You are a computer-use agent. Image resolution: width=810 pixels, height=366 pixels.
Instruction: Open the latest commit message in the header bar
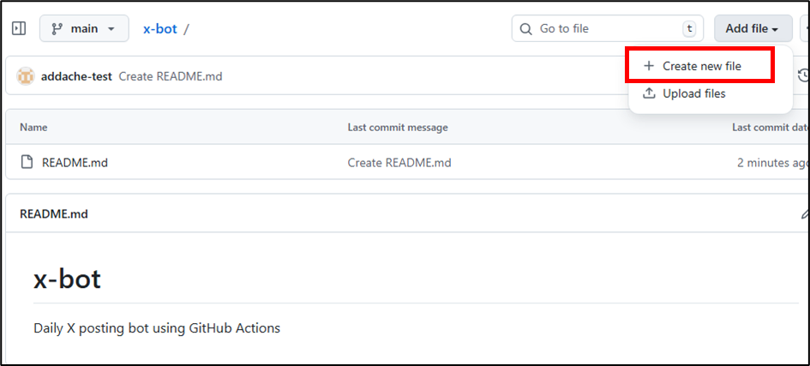click(x=170, y=76)
